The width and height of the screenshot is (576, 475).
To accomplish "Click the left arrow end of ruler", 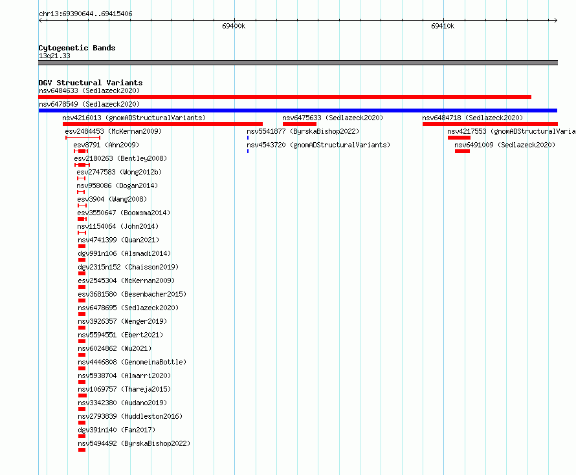I will coord(41,20).
